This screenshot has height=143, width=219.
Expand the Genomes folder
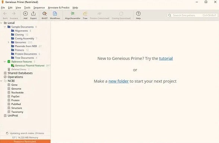coord(9,42)
